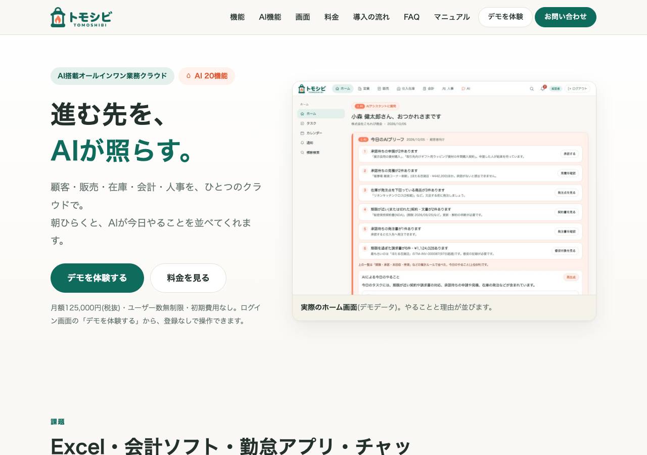The width and height of the screenshot is (647, 455).
Task: Open the マニュアル link
Action: (x=452, y=17)
